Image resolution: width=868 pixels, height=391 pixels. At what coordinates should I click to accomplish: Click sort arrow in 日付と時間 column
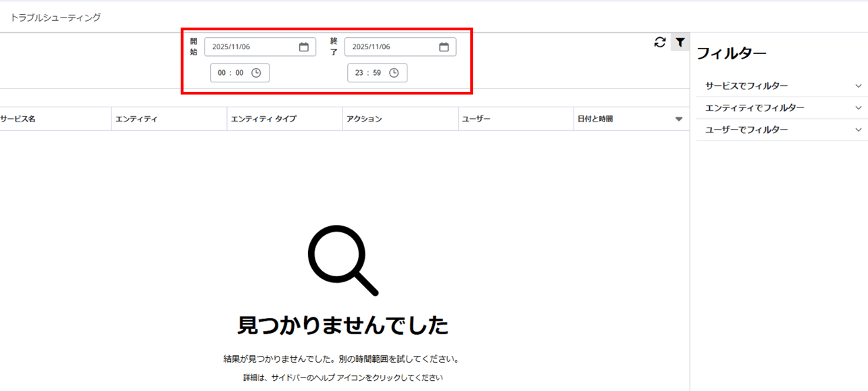pyautogui.click(x=679, y=120)
